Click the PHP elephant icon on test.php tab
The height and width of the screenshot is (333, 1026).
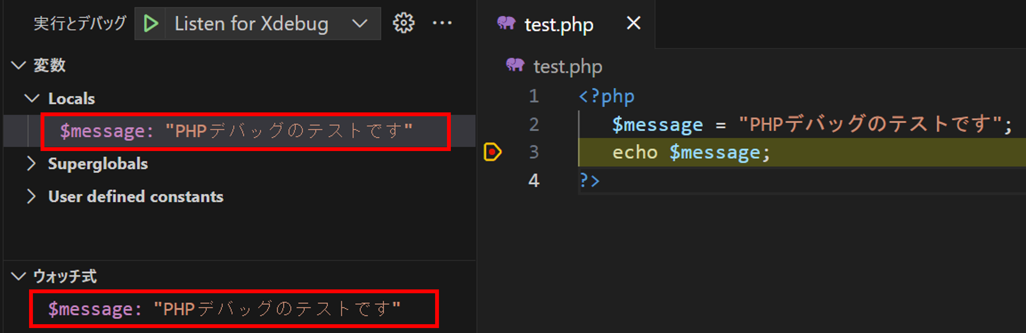click(507, 24)
